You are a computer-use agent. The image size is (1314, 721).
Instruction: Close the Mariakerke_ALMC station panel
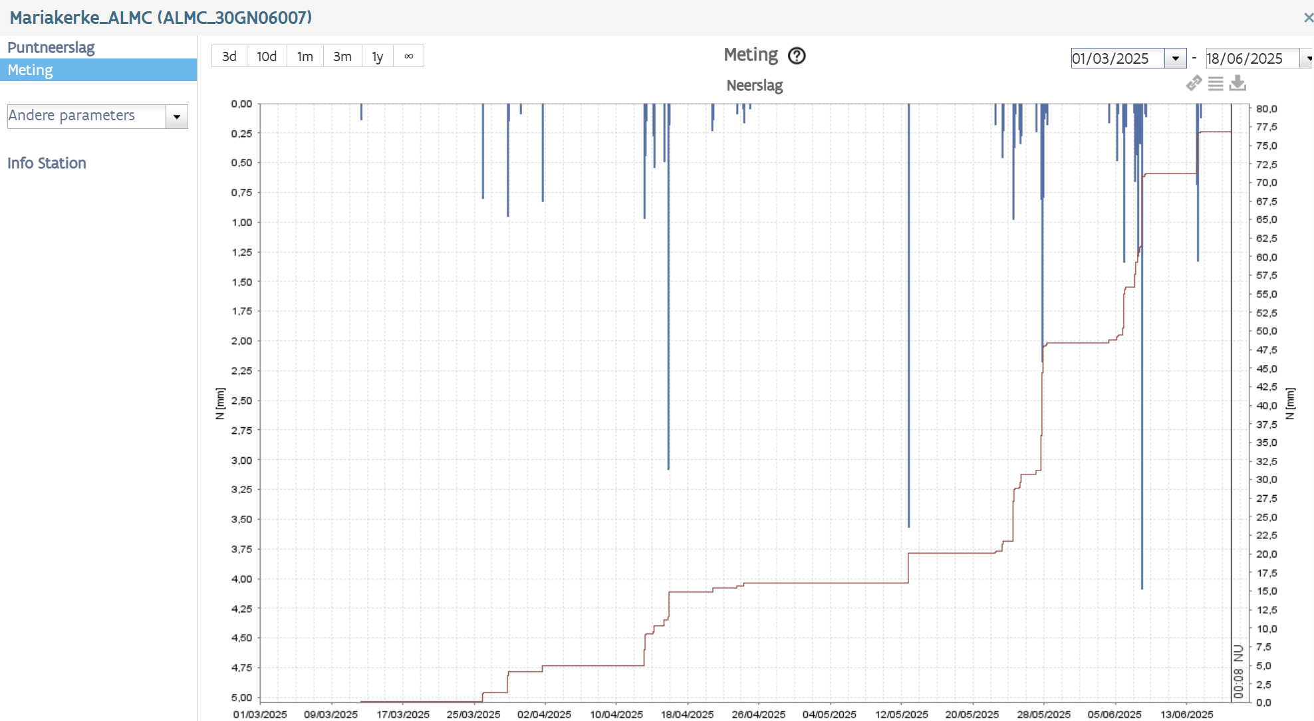click(1307, 18)
